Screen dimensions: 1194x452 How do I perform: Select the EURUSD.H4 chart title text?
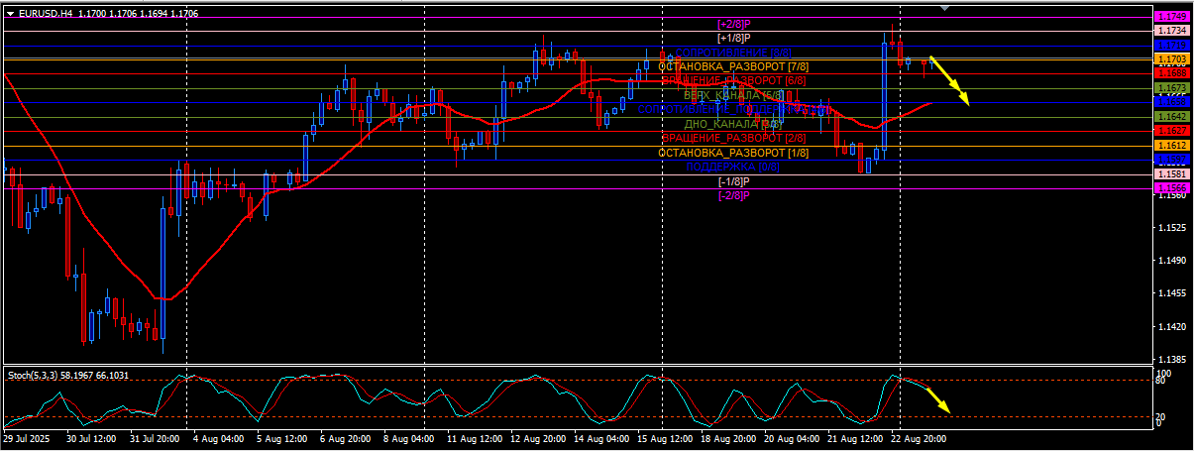[x=46, y=15]
